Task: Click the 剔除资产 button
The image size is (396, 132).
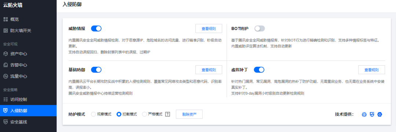Action: [189, 114]
